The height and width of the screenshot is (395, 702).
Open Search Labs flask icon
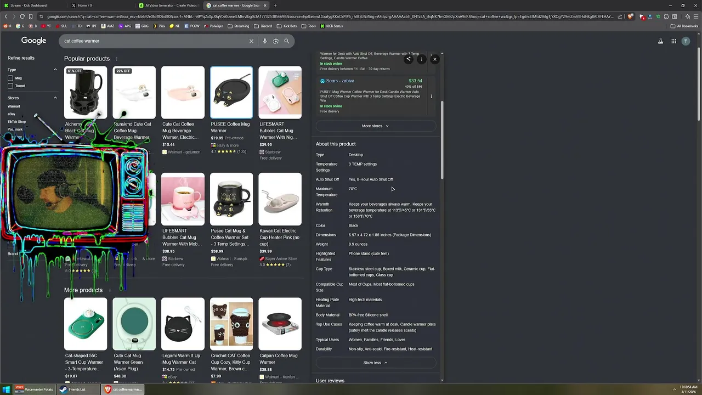coord(660,41)
